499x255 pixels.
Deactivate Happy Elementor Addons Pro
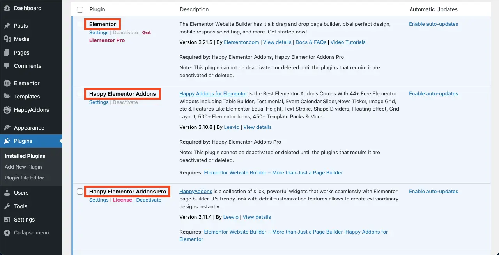(x=149, y=200)
